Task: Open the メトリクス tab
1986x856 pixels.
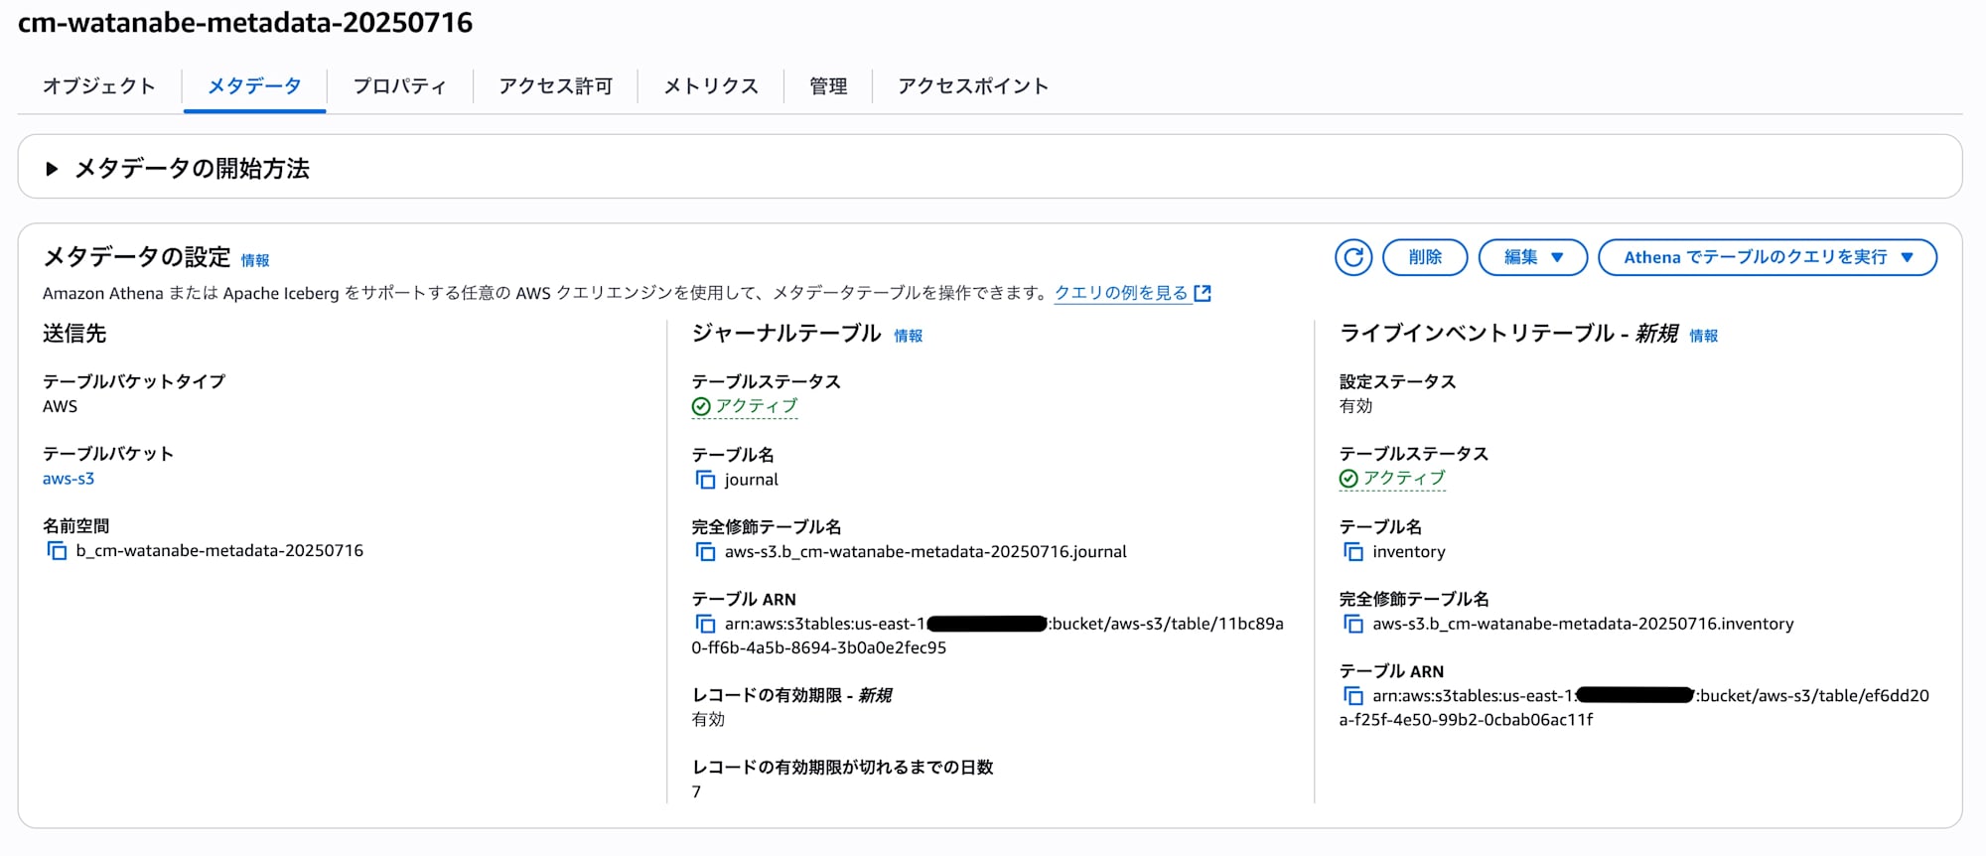Action: [711, 86]
